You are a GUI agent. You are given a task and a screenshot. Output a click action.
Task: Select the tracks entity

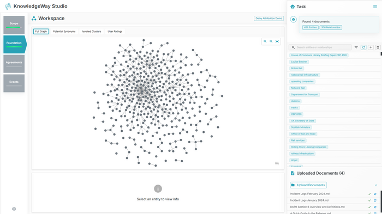(x=295, y=108)
